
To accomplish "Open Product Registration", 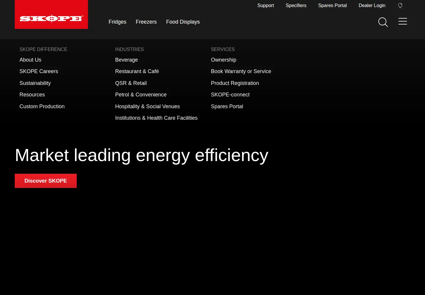I will pyautogui.click(x=235, y=83).
